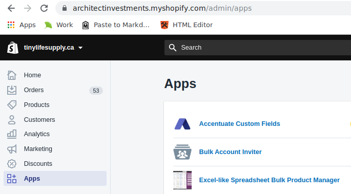This screenshot has width=351, height=194.
Task: Click the Products tag icon
Action: [12, 105]
